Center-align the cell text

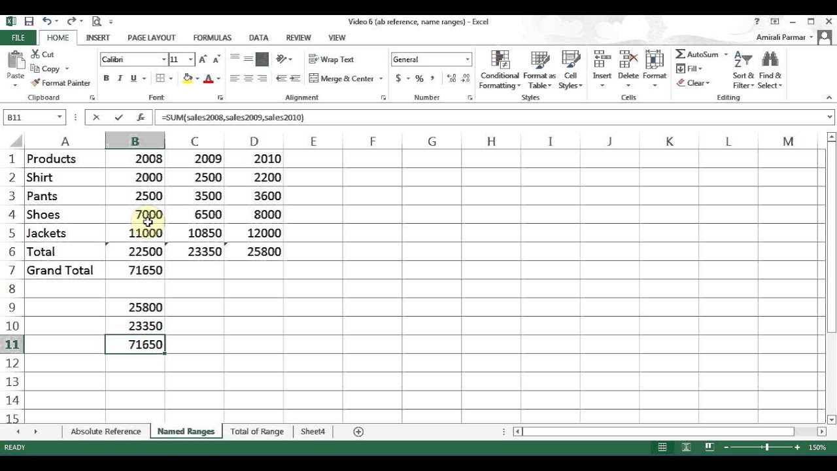coord(248,78)
